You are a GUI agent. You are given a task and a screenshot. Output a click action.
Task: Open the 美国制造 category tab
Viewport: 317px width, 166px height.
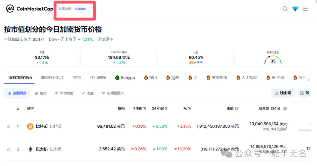[x=217, y=78]
